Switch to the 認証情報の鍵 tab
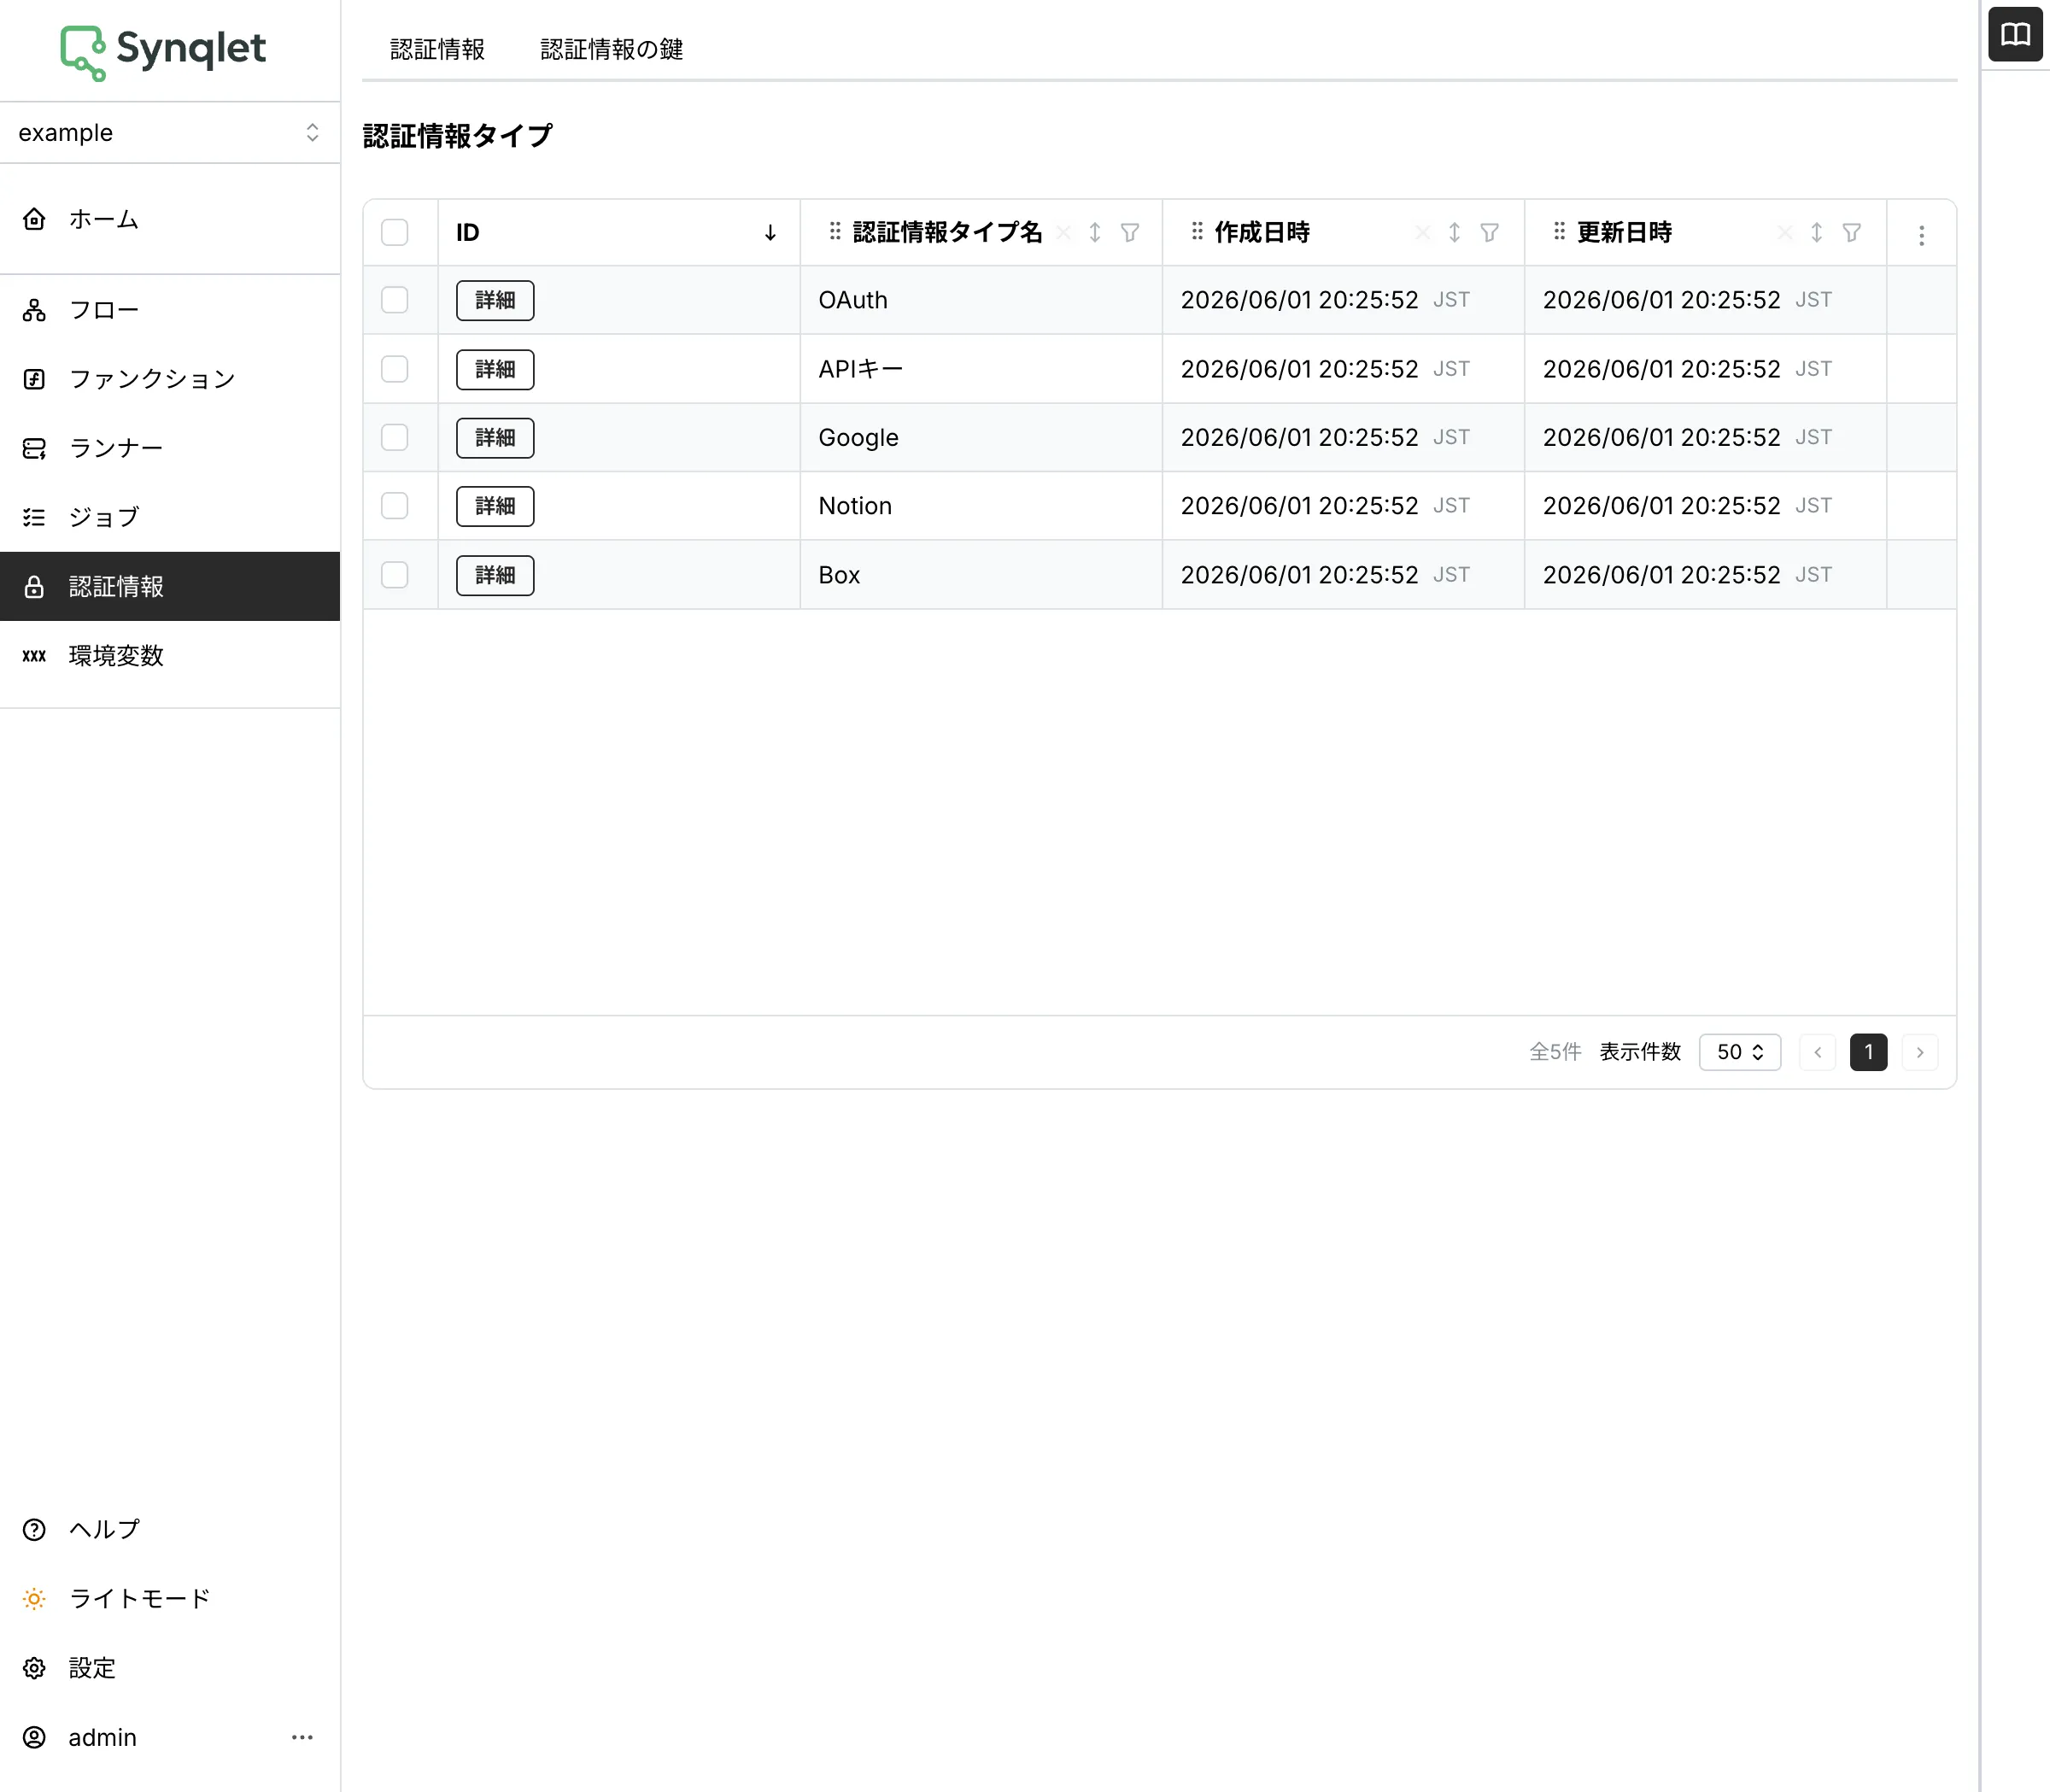 tap(612, 49)
